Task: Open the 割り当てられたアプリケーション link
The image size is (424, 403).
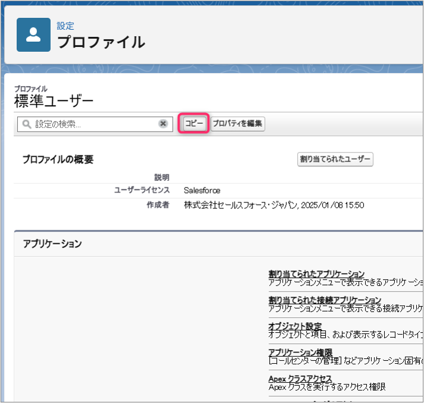Action: [x=316, y=274]
